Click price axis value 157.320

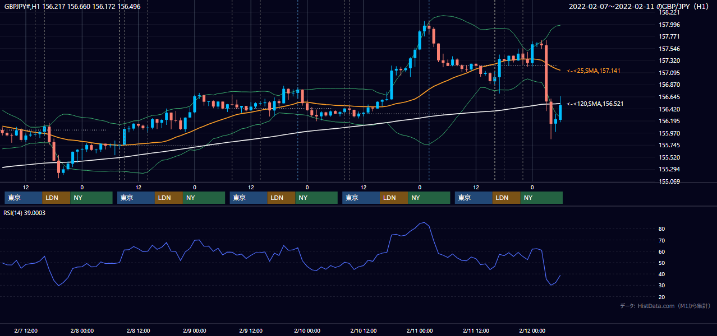(x=669, y=60)
